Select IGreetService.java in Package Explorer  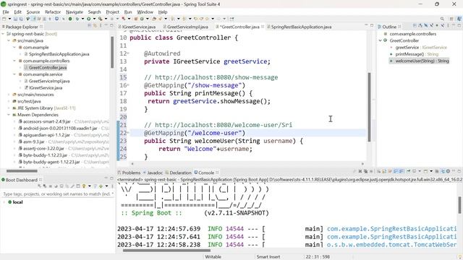coord(46,88)
